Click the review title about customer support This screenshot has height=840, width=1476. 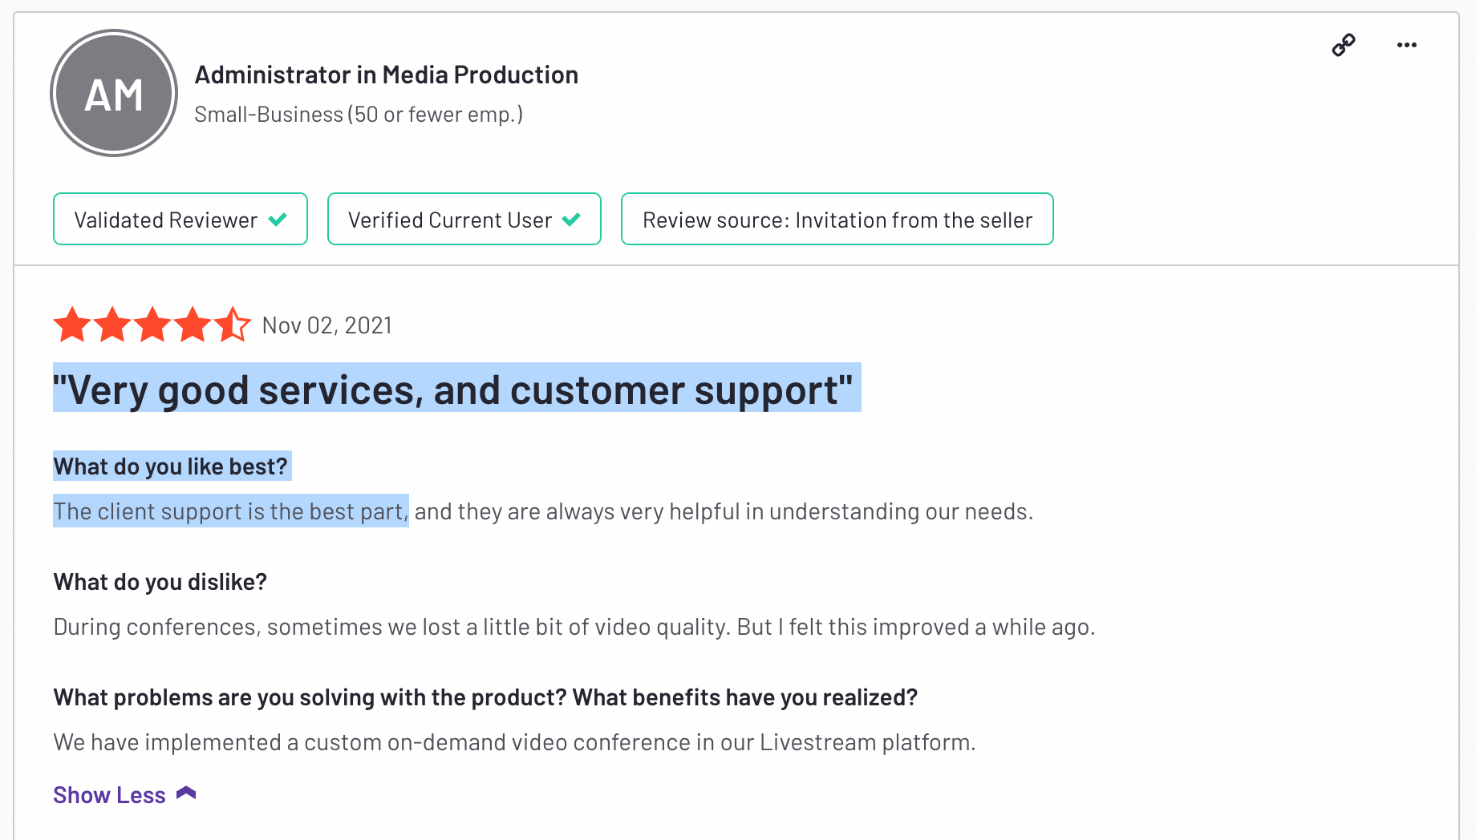click(x=457, y=390)
